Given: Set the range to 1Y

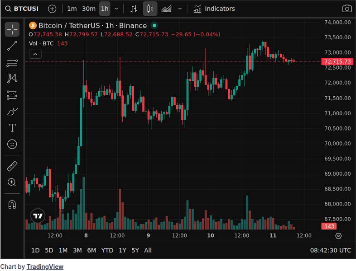Looking at the screenshot, I should point(123,250).
